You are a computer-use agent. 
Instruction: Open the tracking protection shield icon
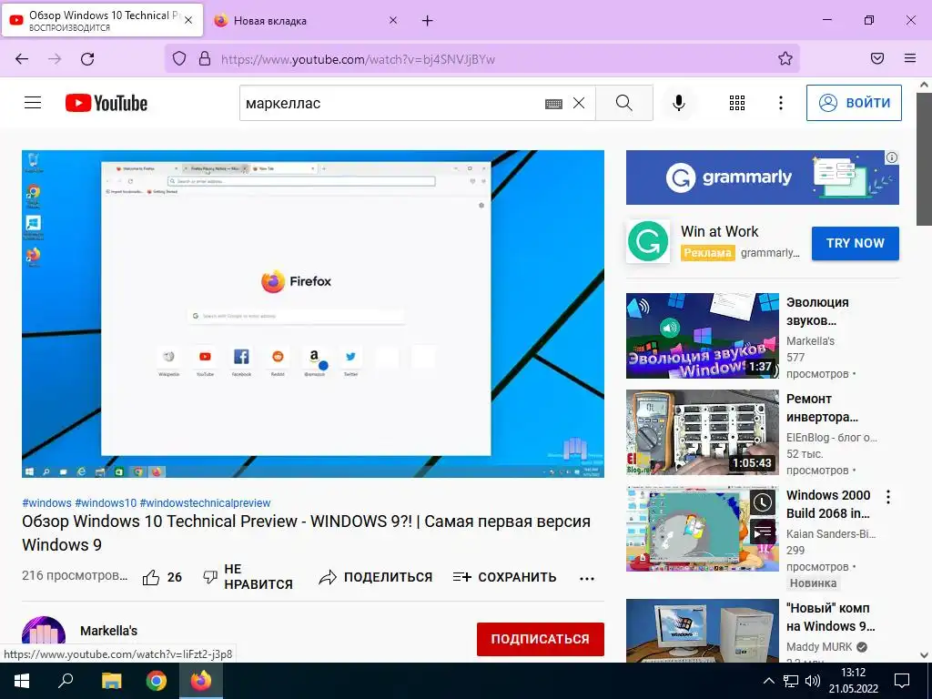[x=179, y=59]
